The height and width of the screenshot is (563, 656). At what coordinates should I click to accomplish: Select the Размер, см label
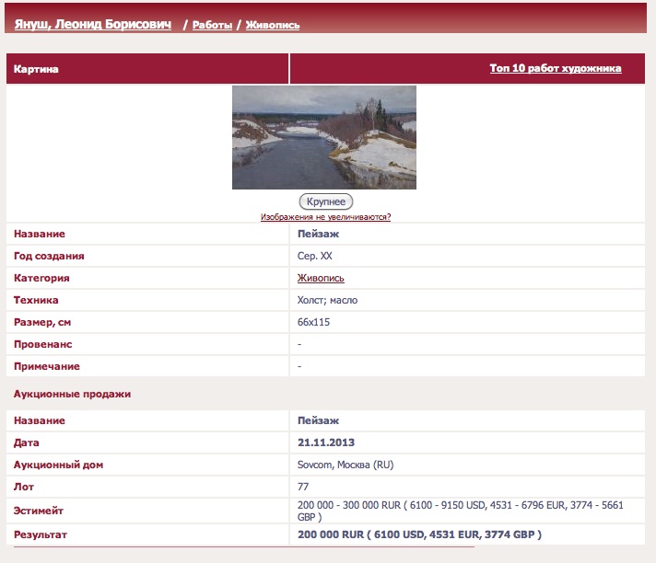[x=42, y=322]
